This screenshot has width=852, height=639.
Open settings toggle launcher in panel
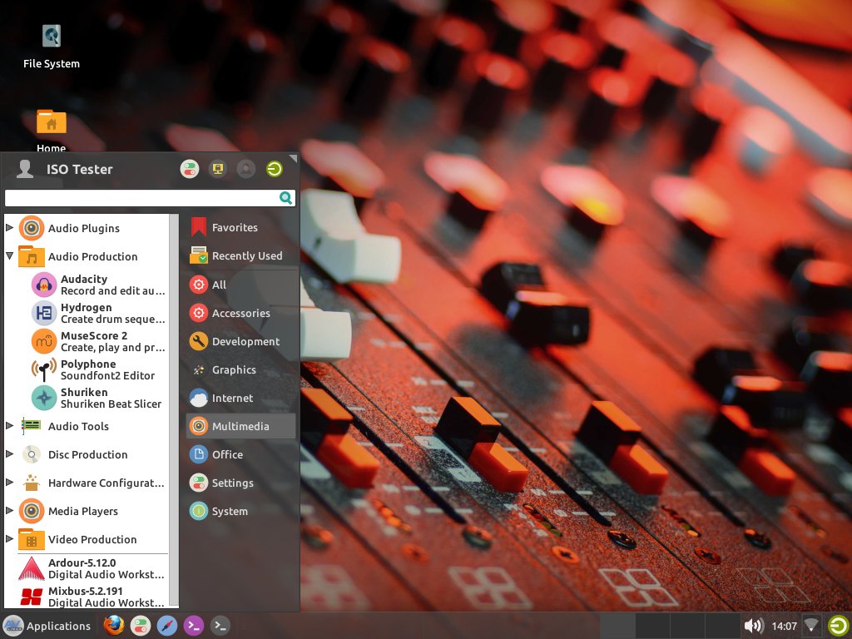tap(140, 626)
